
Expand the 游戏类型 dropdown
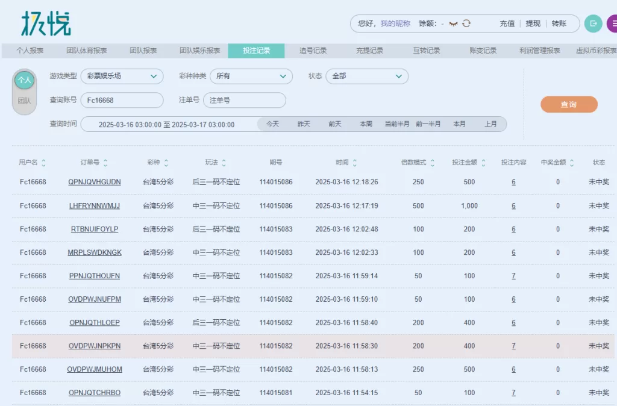[x=122, y=77]
